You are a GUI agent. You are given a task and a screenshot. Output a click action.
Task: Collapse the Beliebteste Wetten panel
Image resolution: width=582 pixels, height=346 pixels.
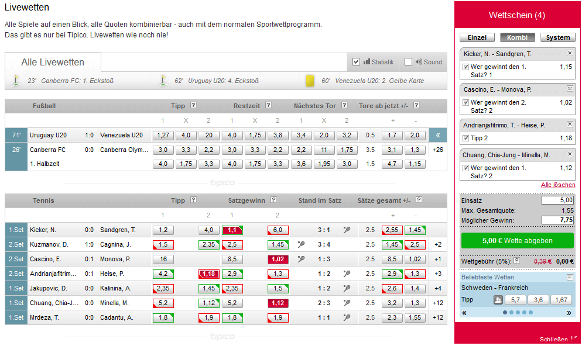[x=570, y=277]
